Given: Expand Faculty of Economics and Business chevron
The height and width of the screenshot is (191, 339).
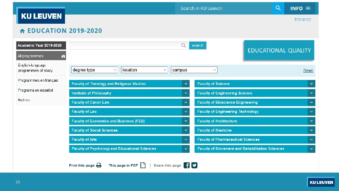Looking at the screenshot, I should (186, 121).
